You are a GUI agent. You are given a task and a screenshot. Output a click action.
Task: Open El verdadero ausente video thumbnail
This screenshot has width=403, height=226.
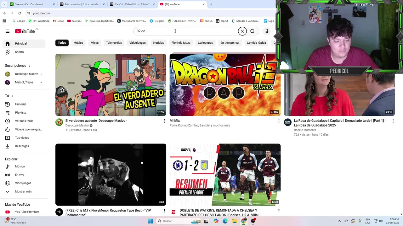click(111, 85)
